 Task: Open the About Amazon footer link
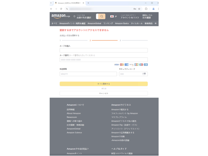point(74,113)
